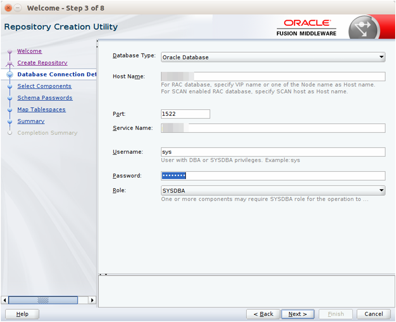Click the empty message log area
The height and width of the screenshot is (322, 396).
click(x=246, y=291)
